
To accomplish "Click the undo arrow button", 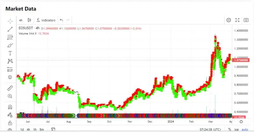I will click(61, 20).
